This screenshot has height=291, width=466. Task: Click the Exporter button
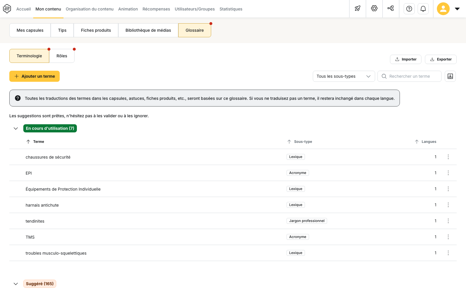coord(441,59)
